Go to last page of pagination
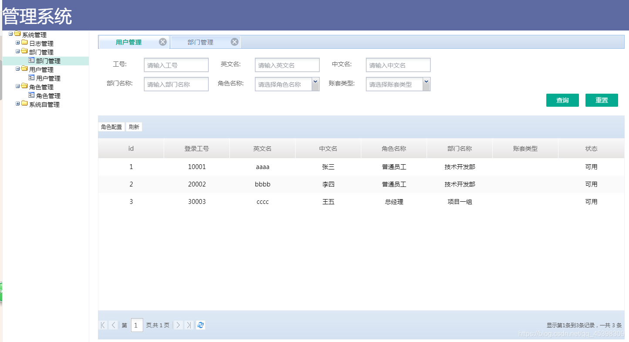Image resolution: width=629 pixels, height=342 pixels. point(188,325)
